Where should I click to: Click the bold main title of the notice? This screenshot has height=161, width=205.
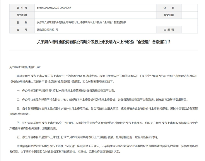pyautogui.click(x=103, y=42)
